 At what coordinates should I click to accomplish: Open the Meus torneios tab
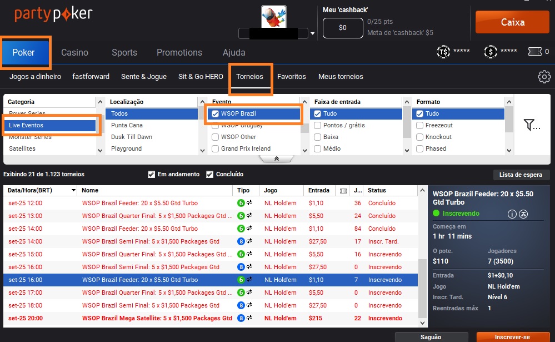click(341, 77)
